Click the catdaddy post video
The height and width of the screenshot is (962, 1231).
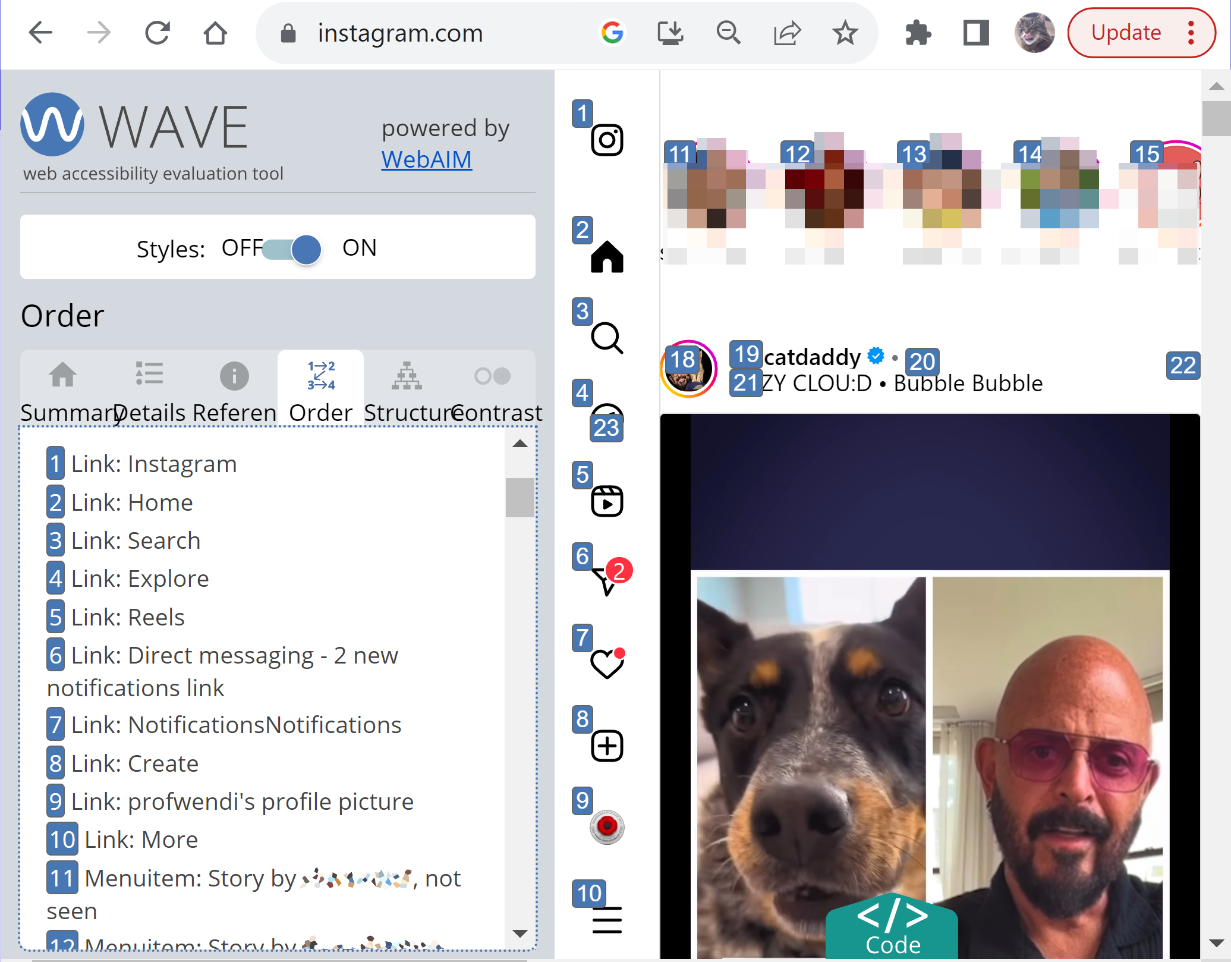click(x=930, y=687)
